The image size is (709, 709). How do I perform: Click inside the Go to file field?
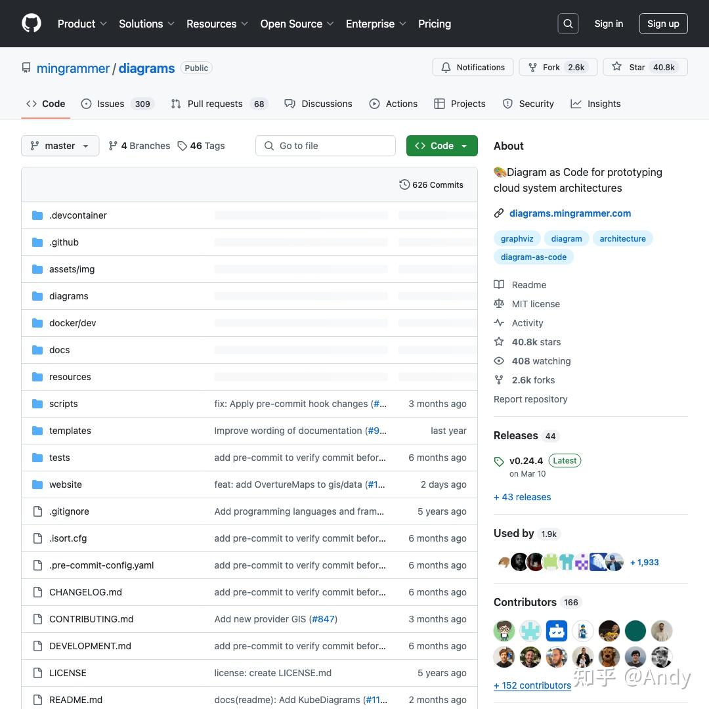click(x=326, y=146)
